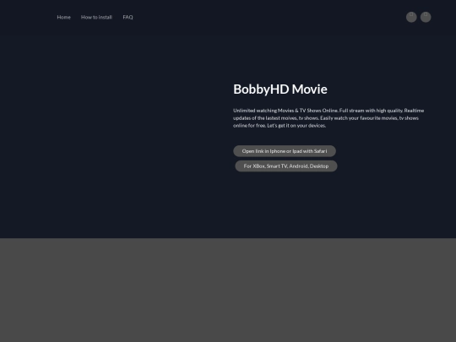Click the Unlimited watching Movies description text
456x342 pixels.
pyautogui.click(x=328, y=118)
